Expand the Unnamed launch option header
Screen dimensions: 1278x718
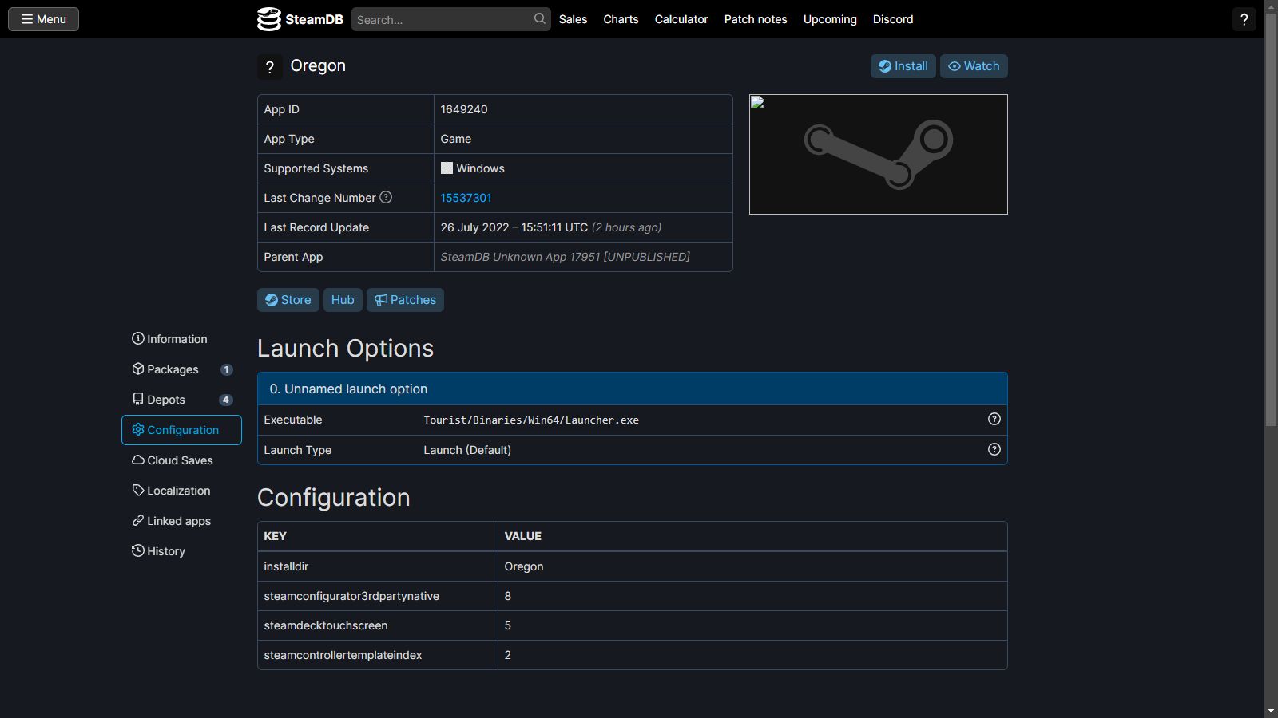pos(632,389)
